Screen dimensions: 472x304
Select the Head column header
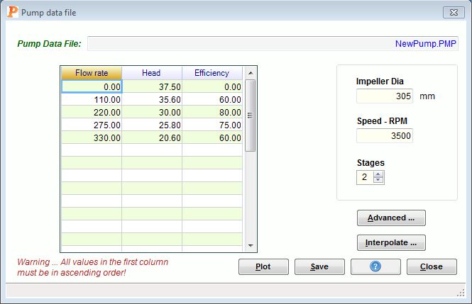(152, 73)
